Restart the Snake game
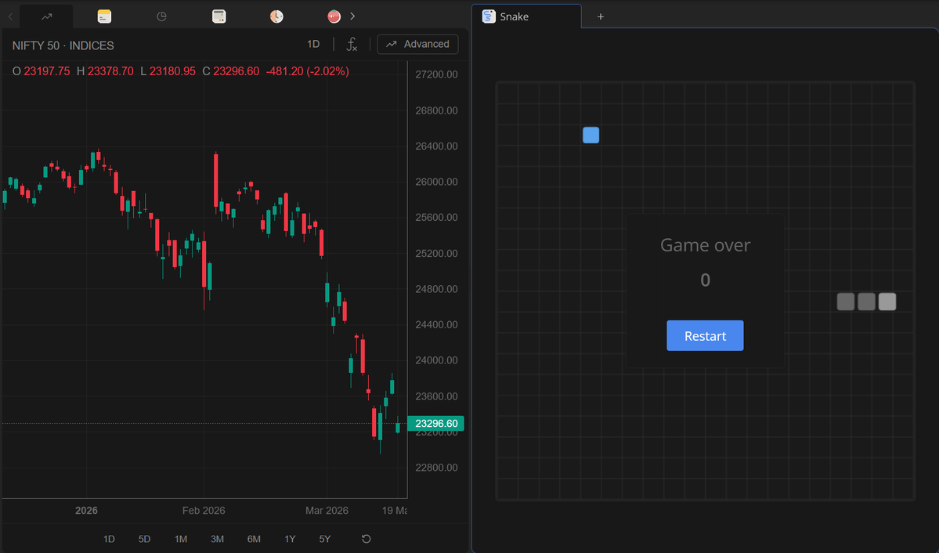 click(705, 335)
